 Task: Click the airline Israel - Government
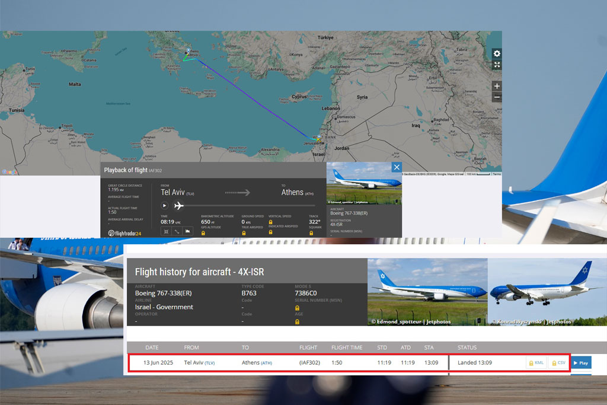tap(164, 307)
